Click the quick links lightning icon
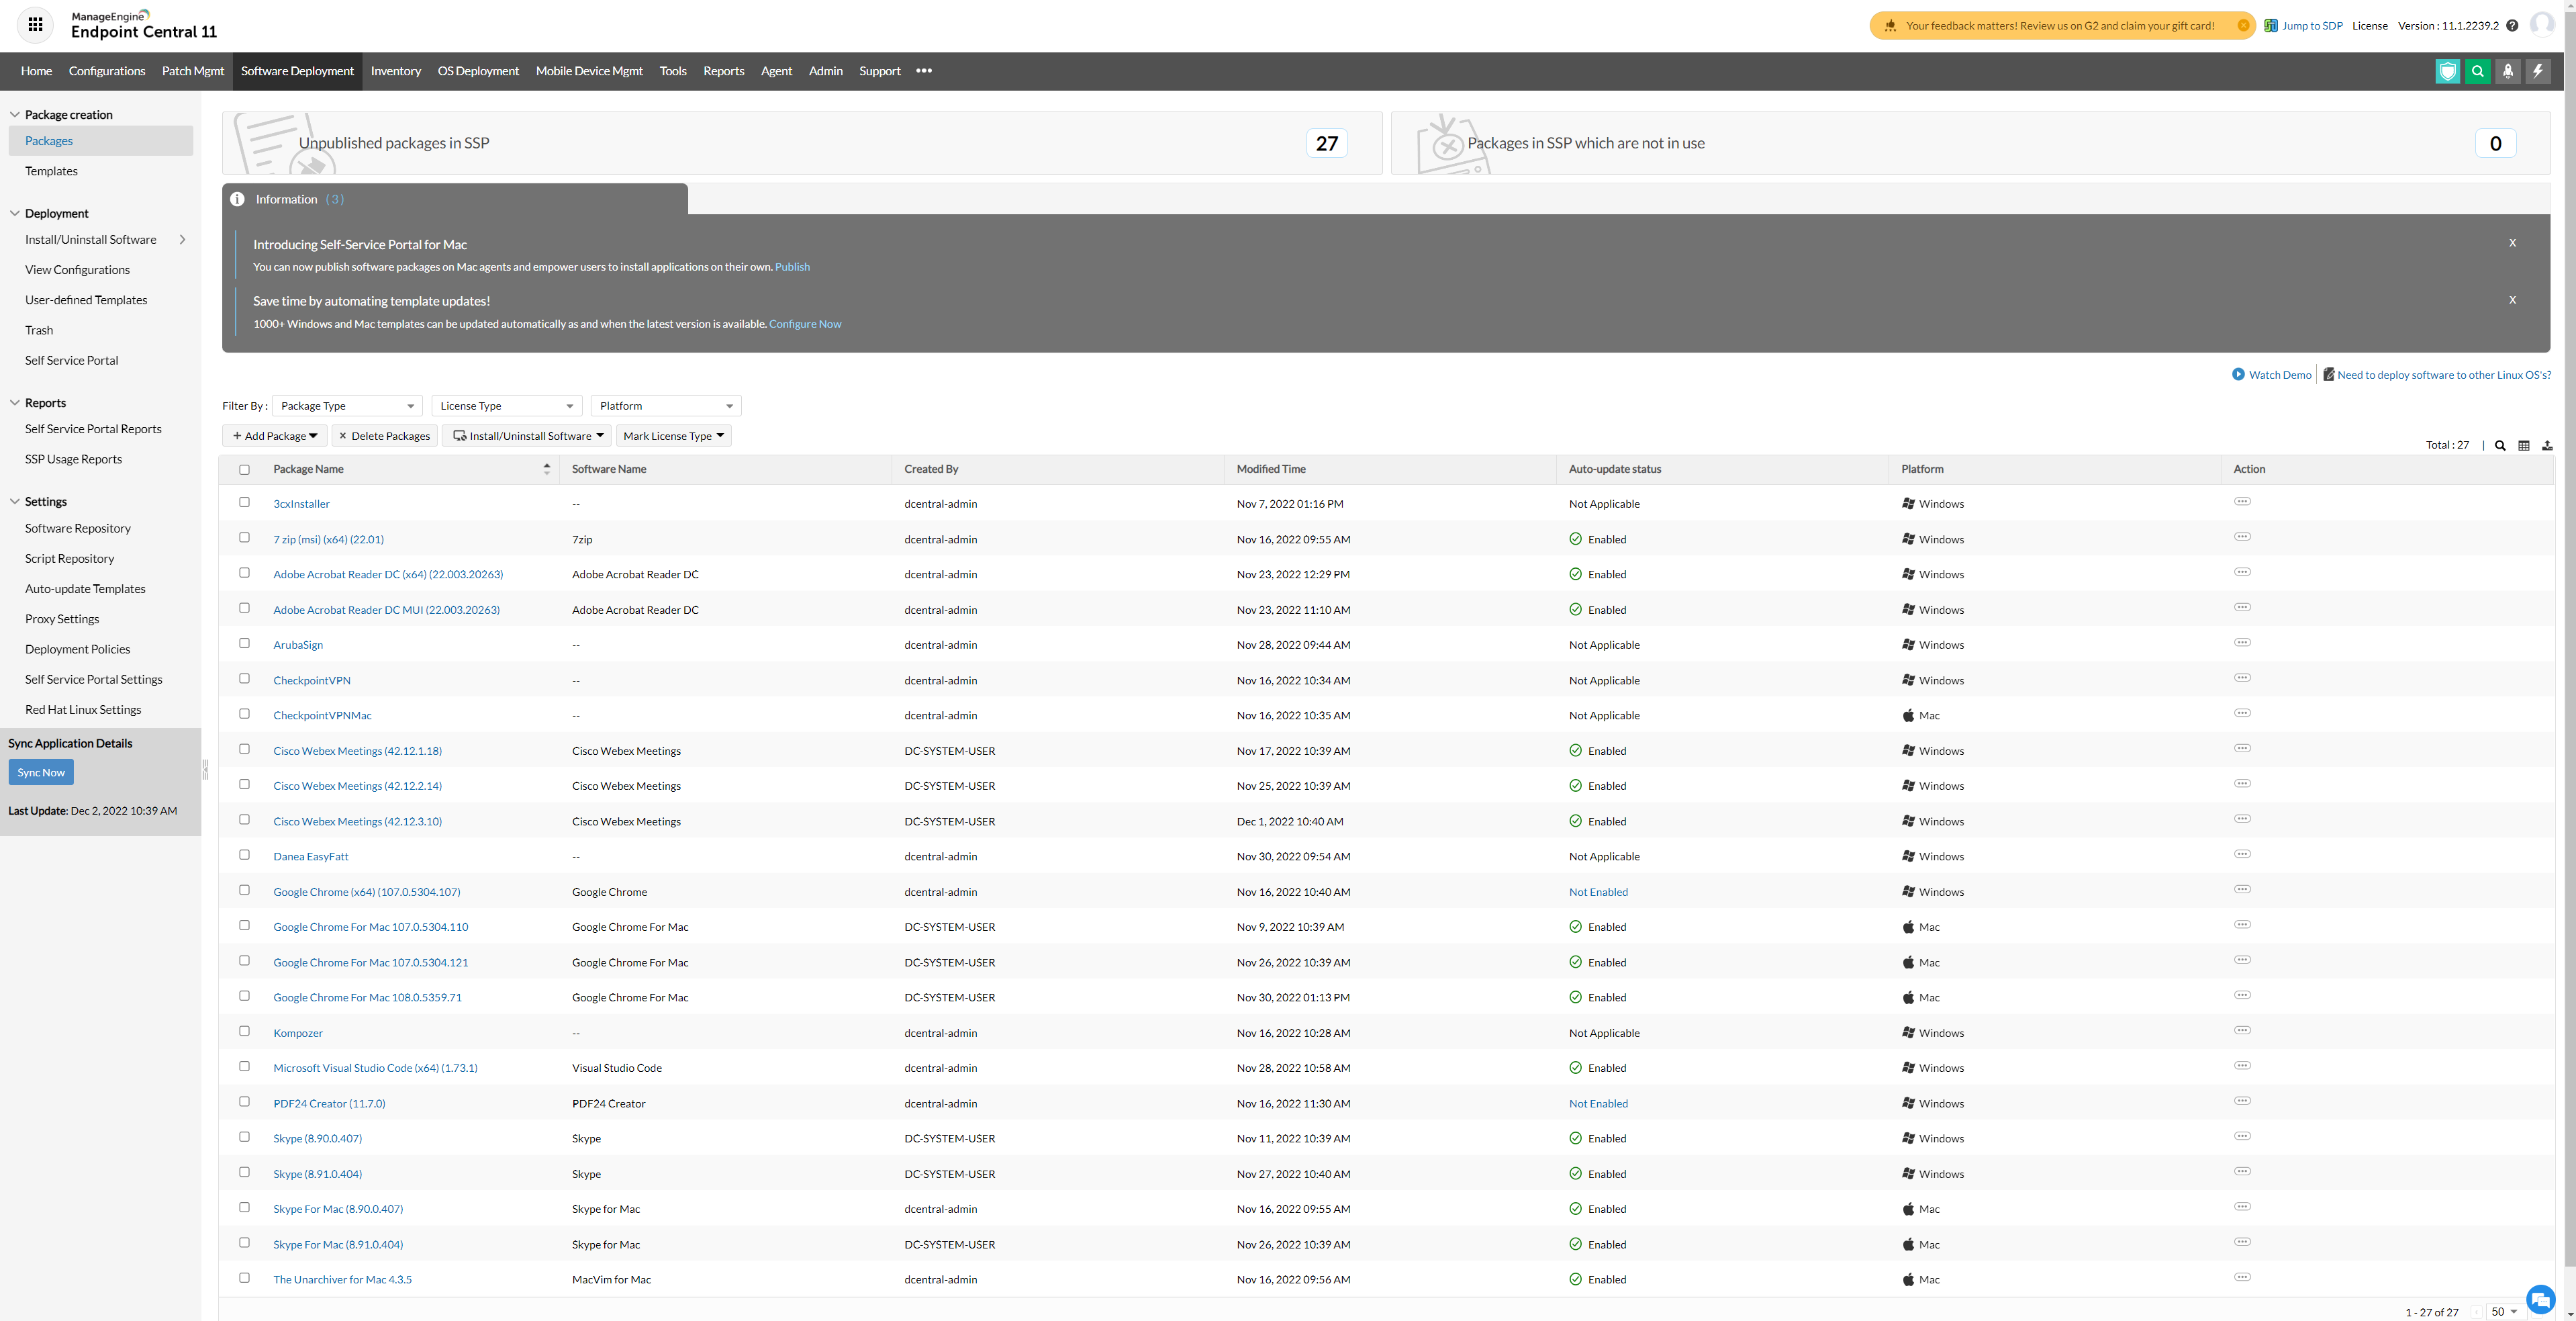 tap(2537, 71)
